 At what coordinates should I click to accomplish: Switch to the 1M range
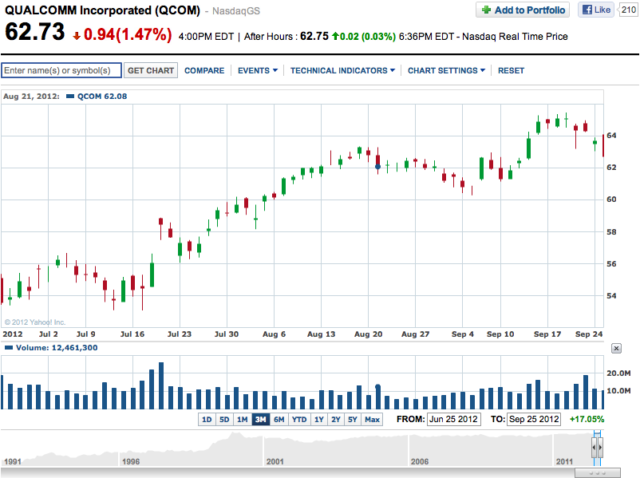[x=243, y=419]
